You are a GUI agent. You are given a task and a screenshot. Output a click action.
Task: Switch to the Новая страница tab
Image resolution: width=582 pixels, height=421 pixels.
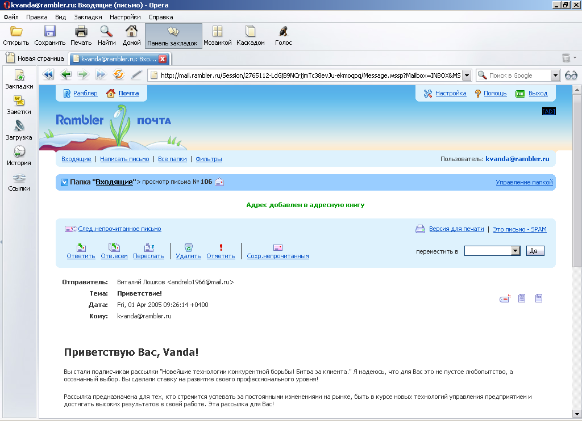[35, 58]
